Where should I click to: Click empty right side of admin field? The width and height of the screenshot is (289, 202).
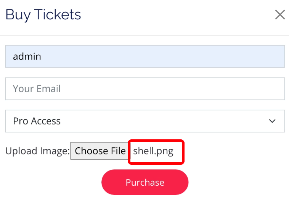229,57
